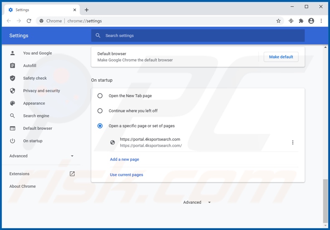The image size is (330, 230).
Task: Open the extensions puzzle-piece menu
Action: 301,21
